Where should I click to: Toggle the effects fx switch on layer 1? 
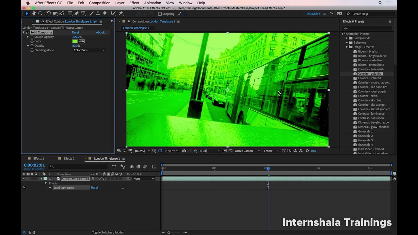[104, 179]
